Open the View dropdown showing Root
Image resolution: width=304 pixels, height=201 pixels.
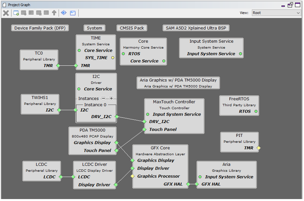276,13
